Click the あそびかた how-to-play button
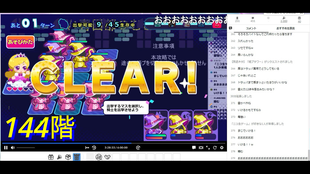The height and width of the screenshot is (174, 310). [x=20, y=42]
